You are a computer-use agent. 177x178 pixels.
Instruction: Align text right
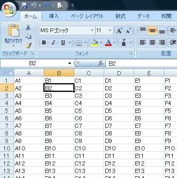click(x=162, y=43)
